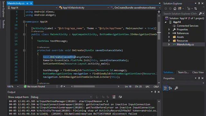
Task: Click the Categorized view icon in Properties
Action: click(165, 88)
